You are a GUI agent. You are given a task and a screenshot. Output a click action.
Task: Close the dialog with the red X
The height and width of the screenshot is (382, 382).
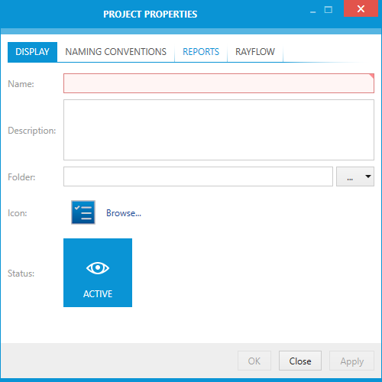(361, 8)
